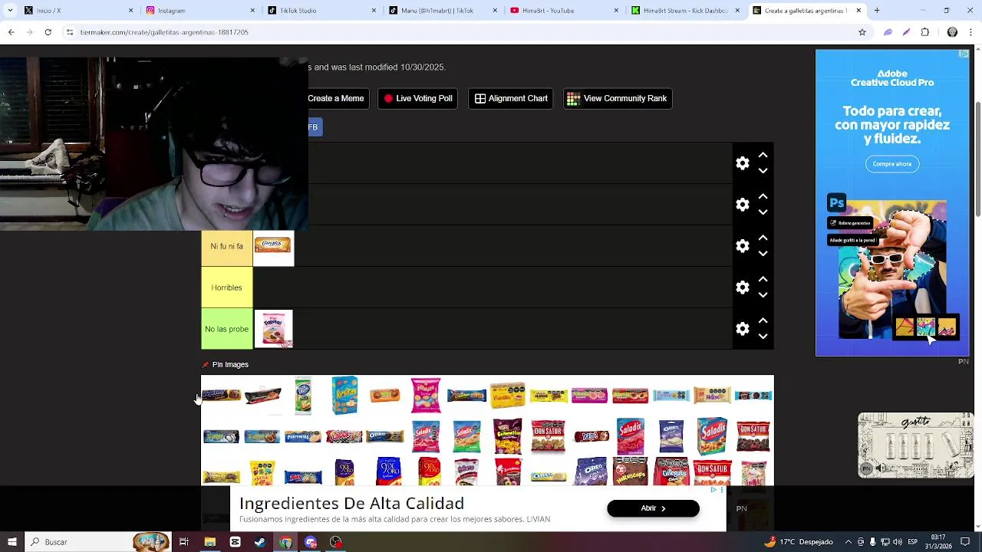Select pink Pitusas bag in image pool
This screenshot has height=552, width=982.
click(426, 396)
